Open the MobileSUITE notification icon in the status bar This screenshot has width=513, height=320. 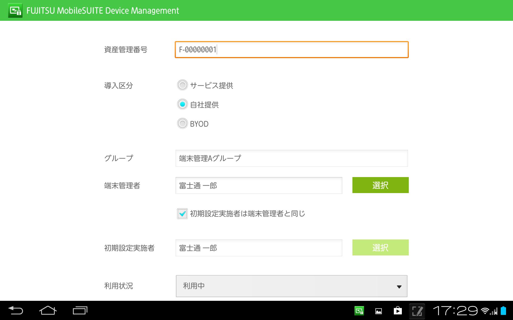pos(359,310)
